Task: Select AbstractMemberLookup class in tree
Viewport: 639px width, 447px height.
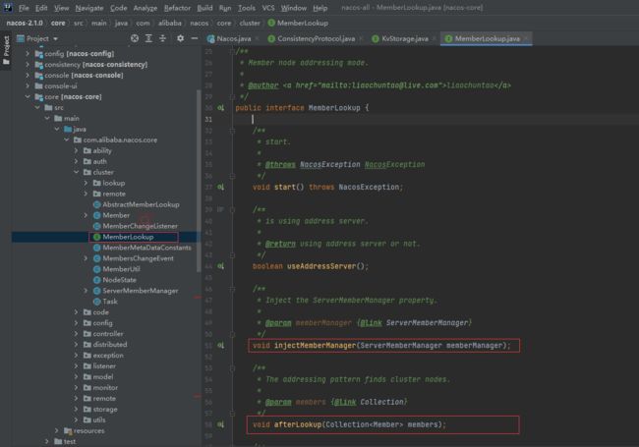Action: [x=141, y=204]
